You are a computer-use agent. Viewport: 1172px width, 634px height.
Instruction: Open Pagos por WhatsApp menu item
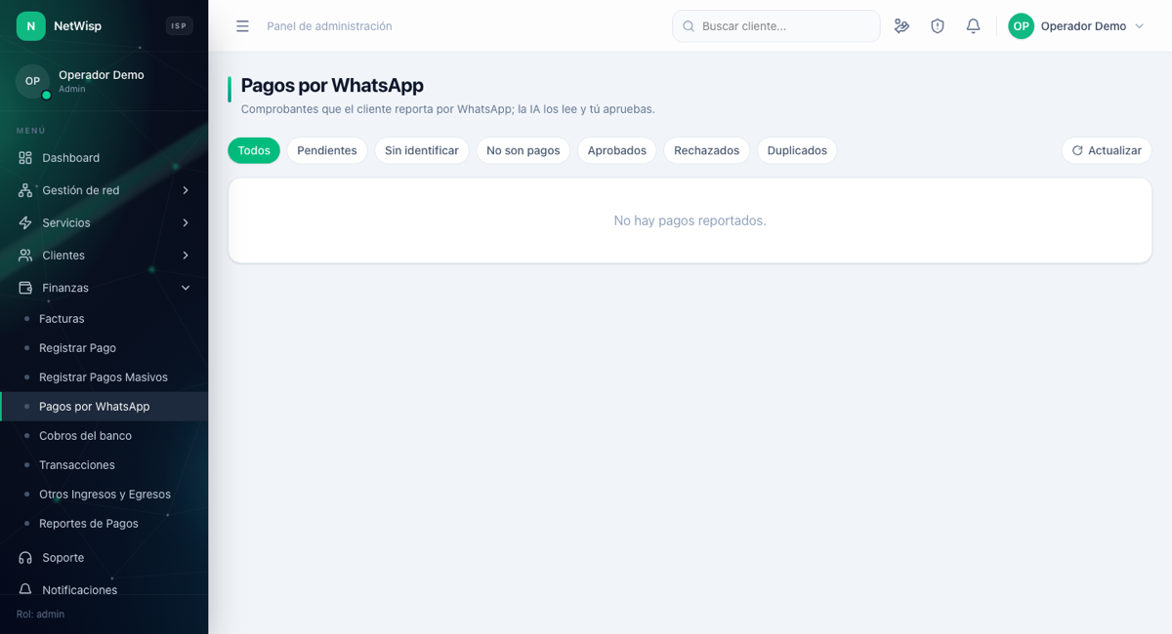tap(104, 407)
